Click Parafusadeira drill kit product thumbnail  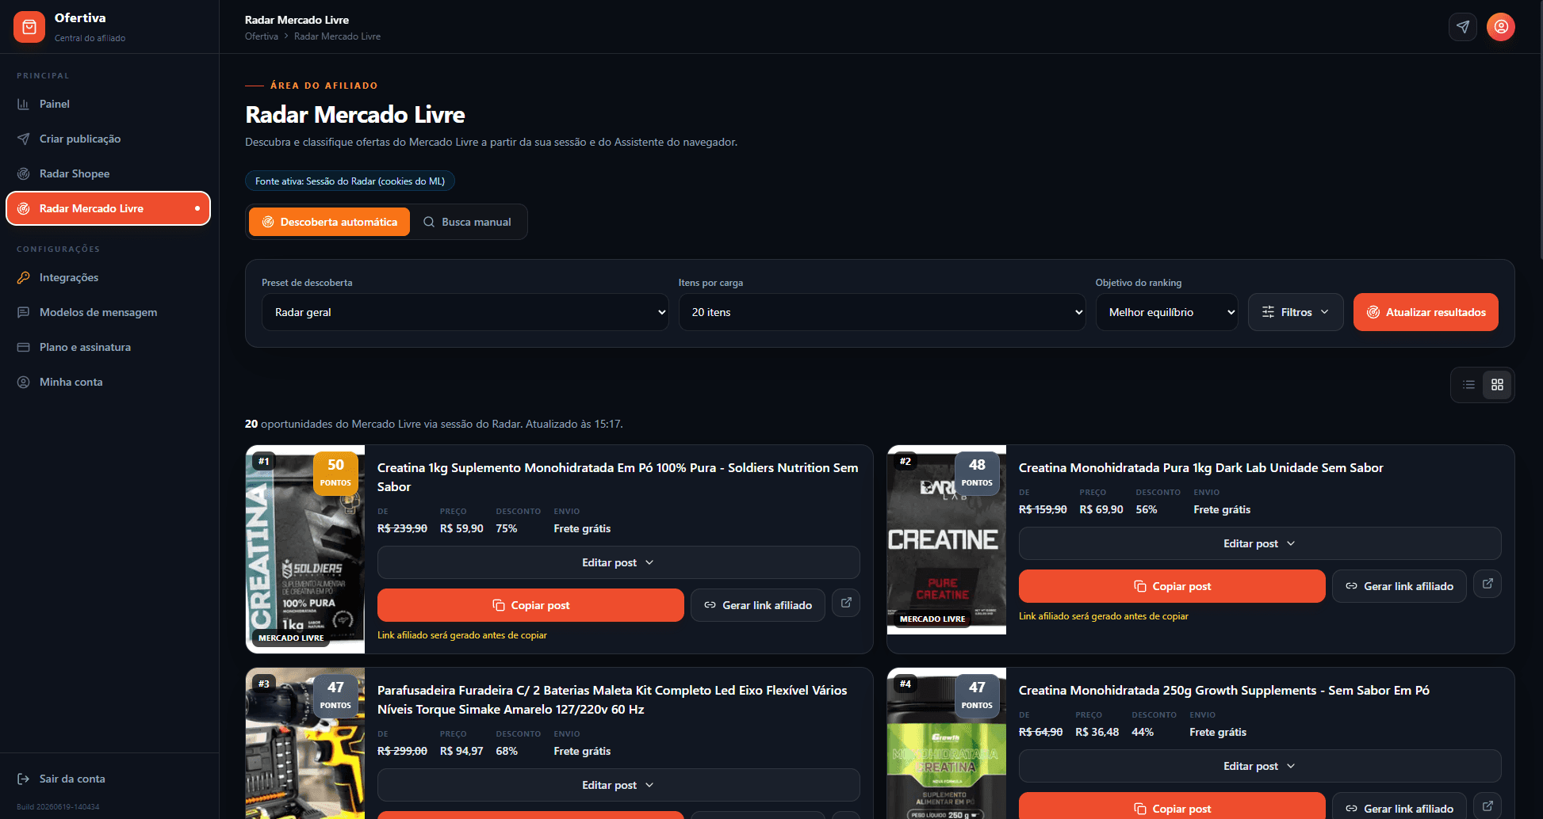(x=305, y=743)
